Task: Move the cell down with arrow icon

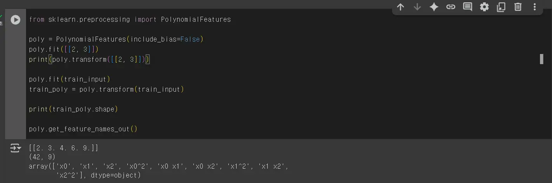Action: pyautogui.click(x=417, y=7)
